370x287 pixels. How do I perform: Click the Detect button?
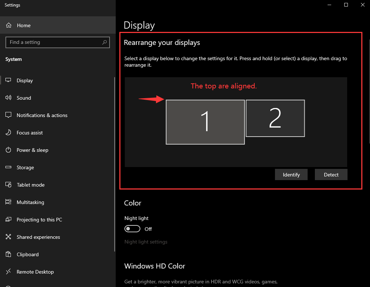[x=331, y=174]
